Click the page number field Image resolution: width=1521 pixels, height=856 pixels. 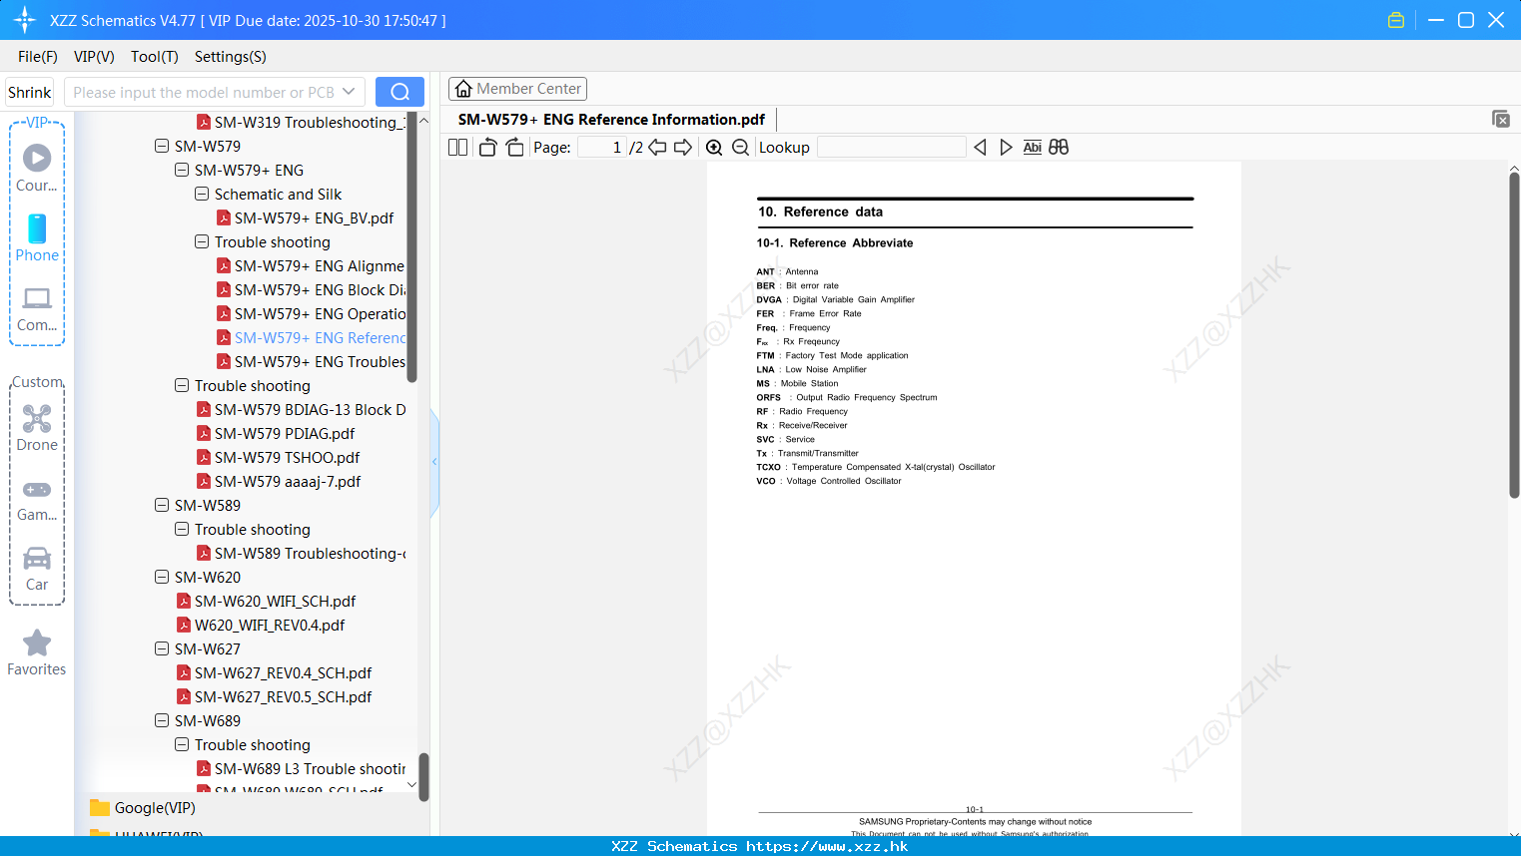point(601,147)
